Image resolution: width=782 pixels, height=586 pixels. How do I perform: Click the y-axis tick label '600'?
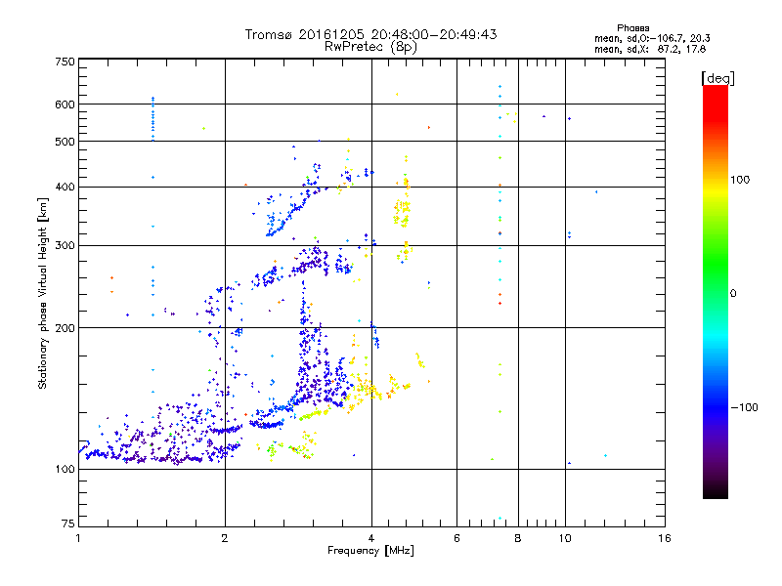coord(65,105)
